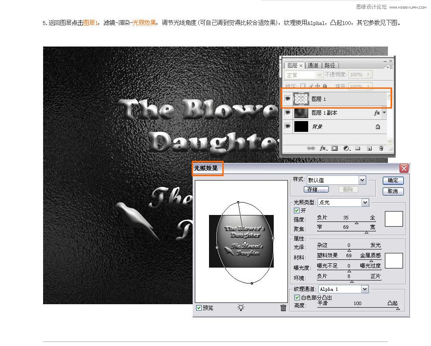Delete the layer with the Layers panel trash icon
431x346 pixels.
point(381,148)
